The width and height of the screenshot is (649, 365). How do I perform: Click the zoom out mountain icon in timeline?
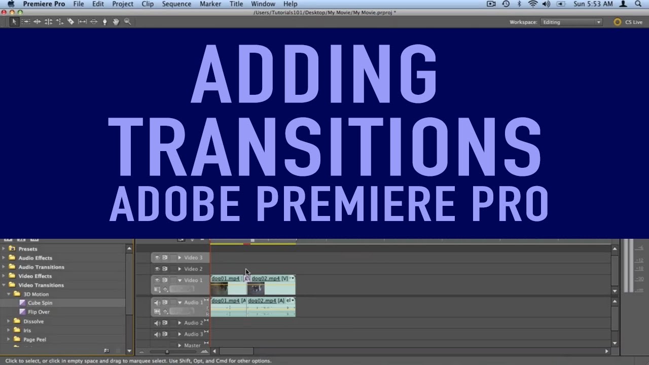click(141, 351)
